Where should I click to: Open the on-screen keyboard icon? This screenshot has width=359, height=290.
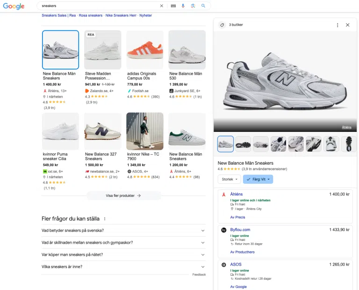[173, 6]
